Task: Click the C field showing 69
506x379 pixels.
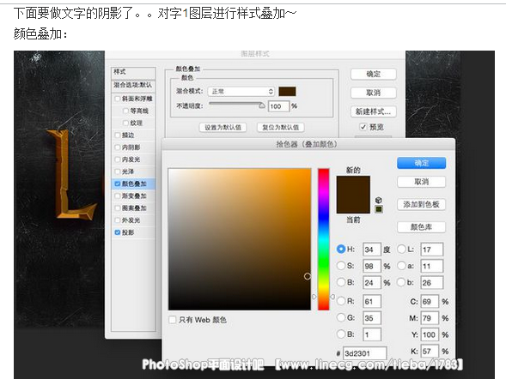Action: 430,301
